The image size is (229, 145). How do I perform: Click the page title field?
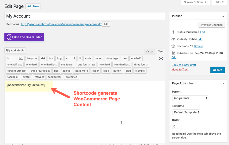pos(85,16)
